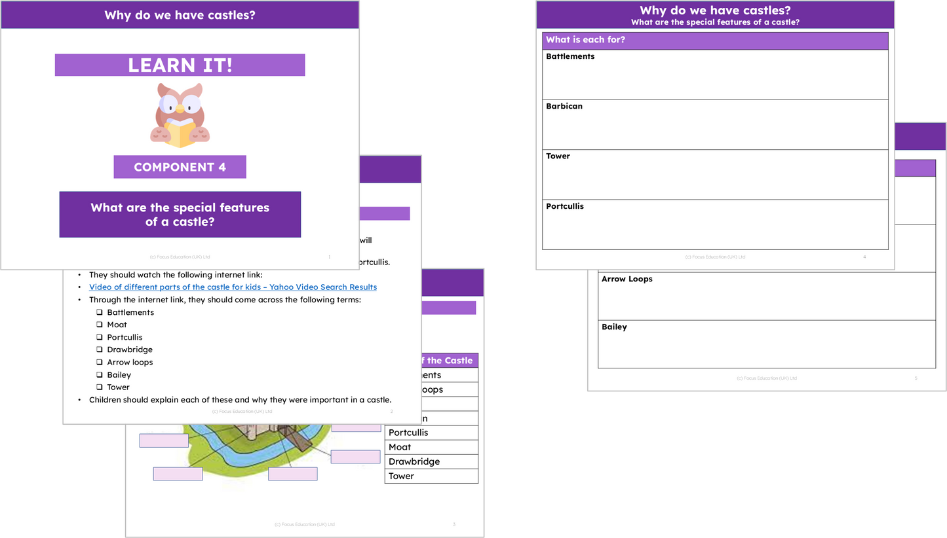Select the COMPONENT 4 label
This screenshot has width=947, height=538.
click(180, 167)
